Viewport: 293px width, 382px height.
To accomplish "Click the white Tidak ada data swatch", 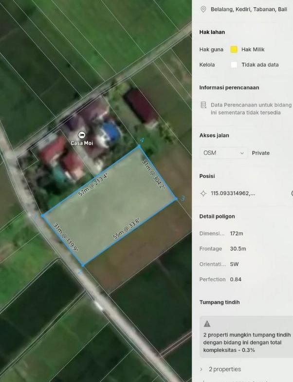I will [234, 65].
